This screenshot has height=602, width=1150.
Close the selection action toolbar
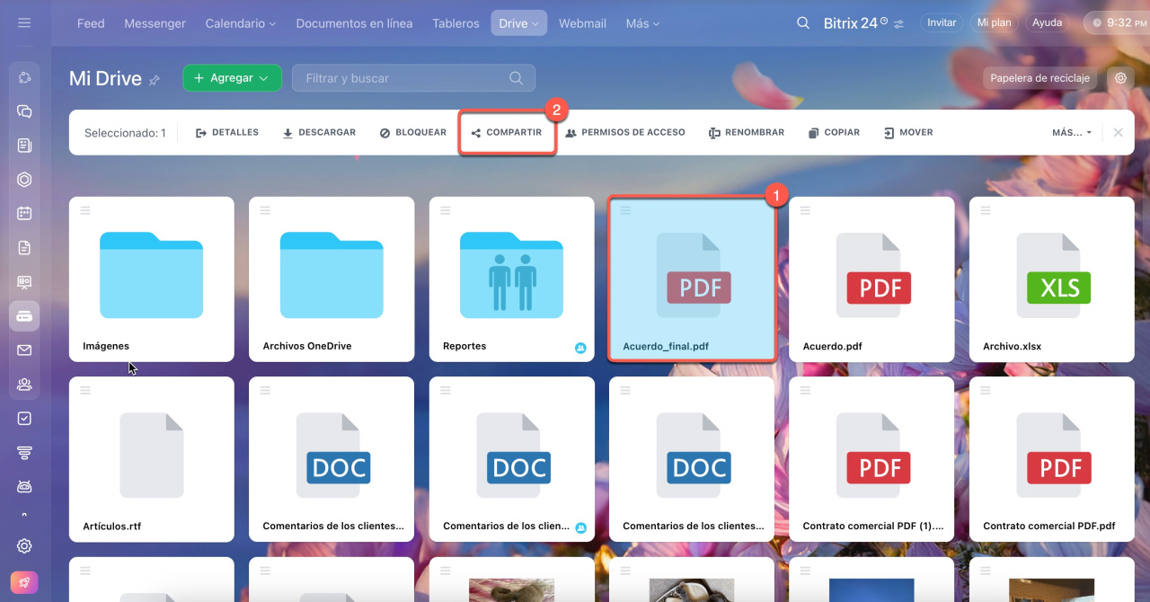click(1119, 132)
